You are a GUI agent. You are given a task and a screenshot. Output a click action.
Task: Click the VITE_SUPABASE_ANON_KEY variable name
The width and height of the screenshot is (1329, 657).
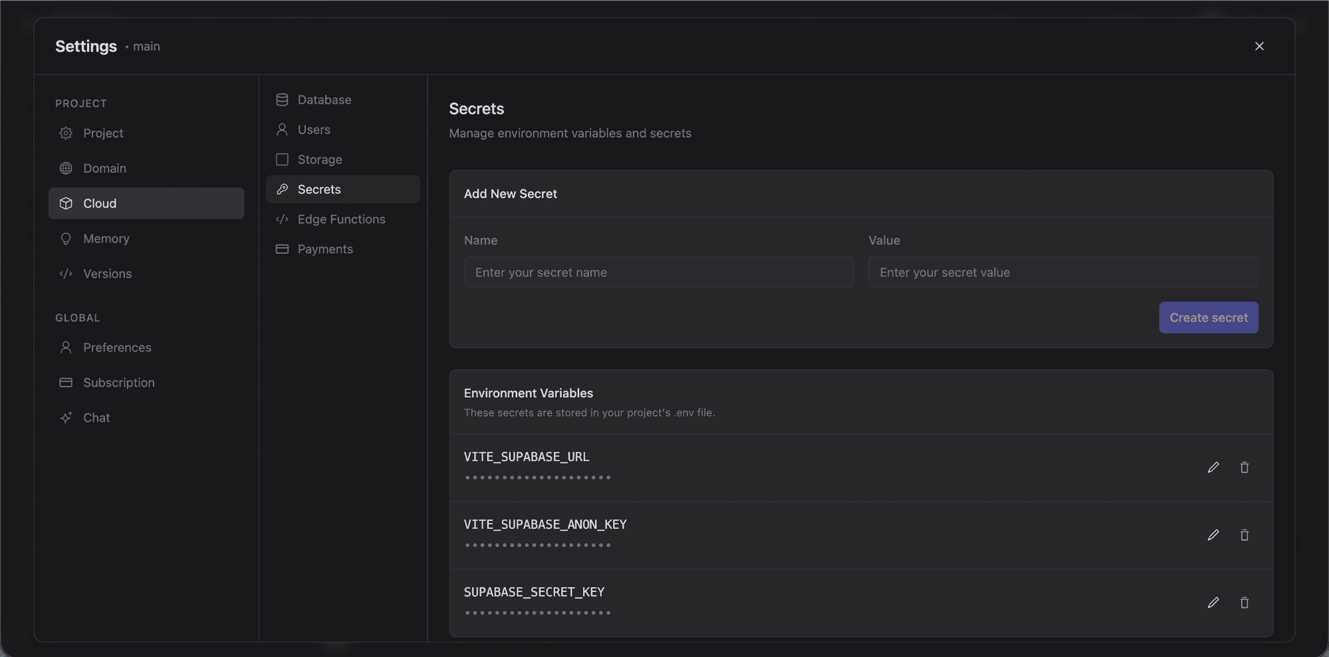(545, 525)
